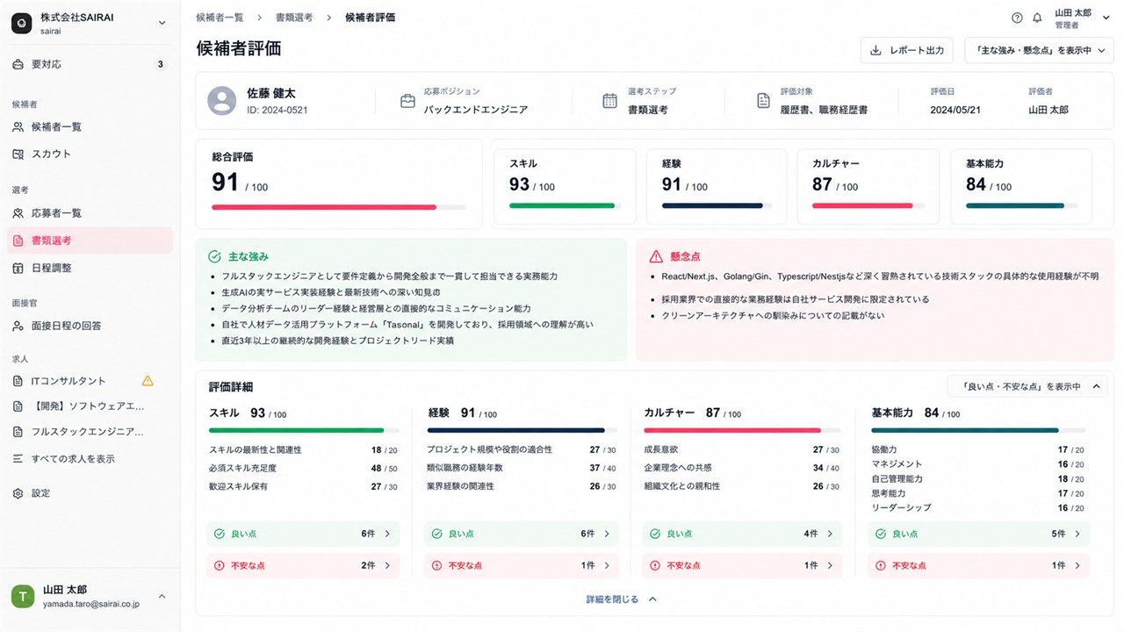Click the 候補者一覧 people icon
The width and height of the screenshot is (1124, 632).
[18, 126]
